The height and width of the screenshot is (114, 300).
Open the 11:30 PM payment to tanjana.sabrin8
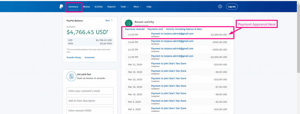[172, 56]
